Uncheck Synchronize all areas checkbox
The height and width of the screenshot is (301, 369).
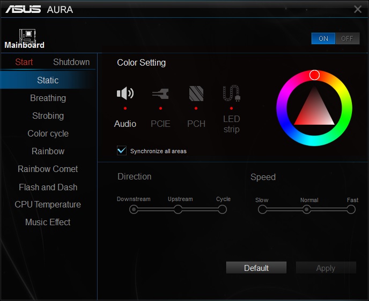[x=122, y=150]
